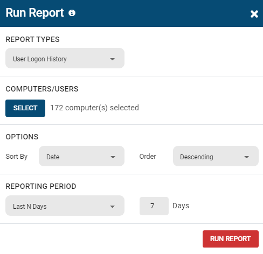The width and height of the screenshot is (263, 254).
Task: Open the Order Descending dropdown
Action: pyautogui.click(x=216, y=156)
